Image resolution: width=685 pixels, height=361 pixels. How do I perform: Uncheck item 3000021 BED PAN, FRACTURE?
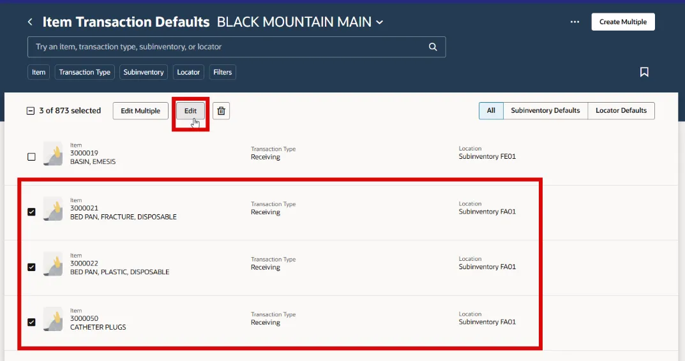pyautogui.click(x=31, y=212)
